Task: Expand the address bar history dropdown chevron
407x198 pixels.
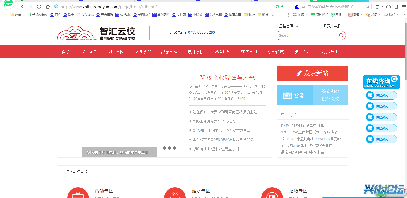Action: click(289, 7)
